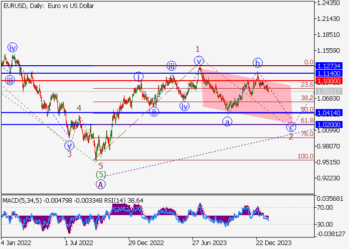
Task: Click the 1.24350 price axis label
Action: click(x=329, y=3)
